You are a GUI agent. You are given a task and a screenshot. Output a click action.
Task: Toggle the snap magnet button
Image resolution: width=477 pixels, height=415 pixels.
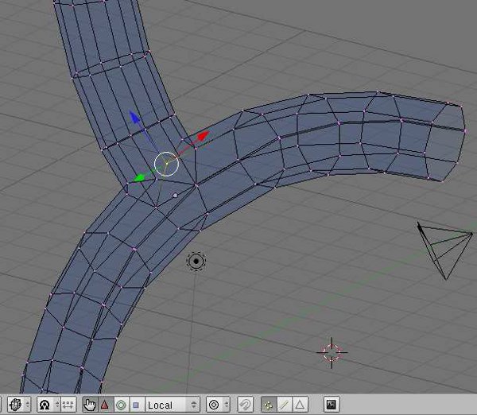[x=245, y=405]
